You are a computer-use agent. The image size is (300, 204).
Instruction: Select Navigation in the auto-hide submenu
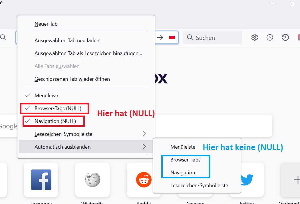point(197,172)
